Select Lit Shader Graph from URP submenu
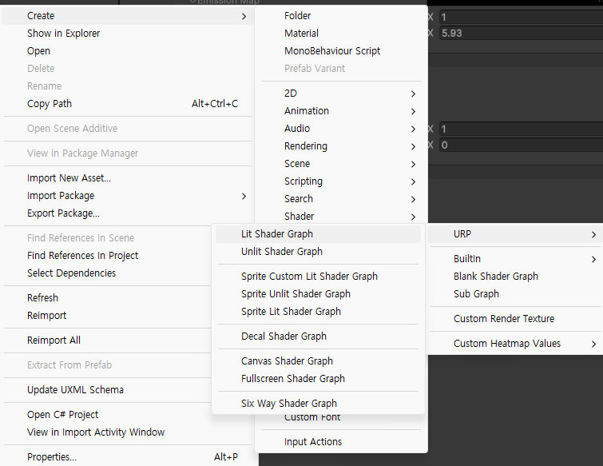 coord(277,234)
